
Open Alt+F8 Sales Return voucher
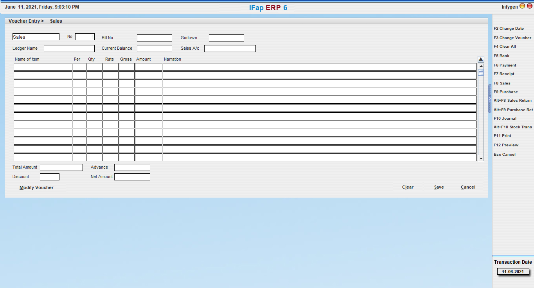point(512,101)
